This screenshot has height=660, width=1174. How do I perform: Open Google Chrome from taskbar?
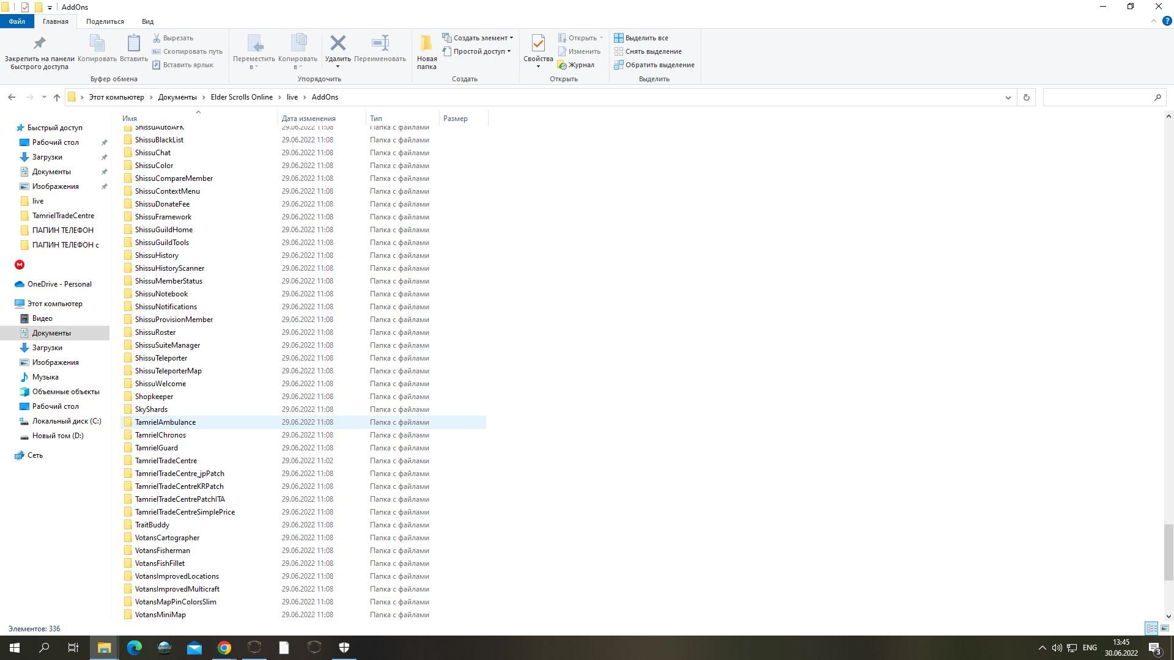pyautogui.click(x=224, y=648)
